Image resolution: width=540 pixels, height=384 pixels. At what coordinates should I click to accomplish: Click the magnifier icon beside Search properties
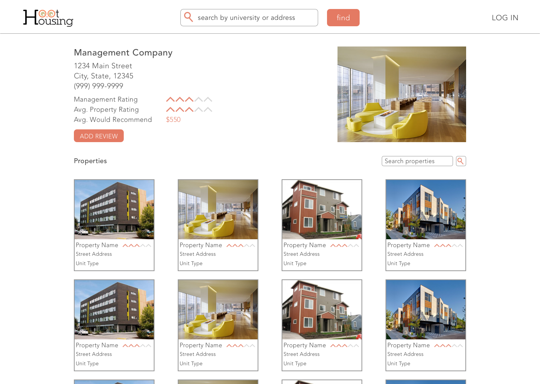461,161
